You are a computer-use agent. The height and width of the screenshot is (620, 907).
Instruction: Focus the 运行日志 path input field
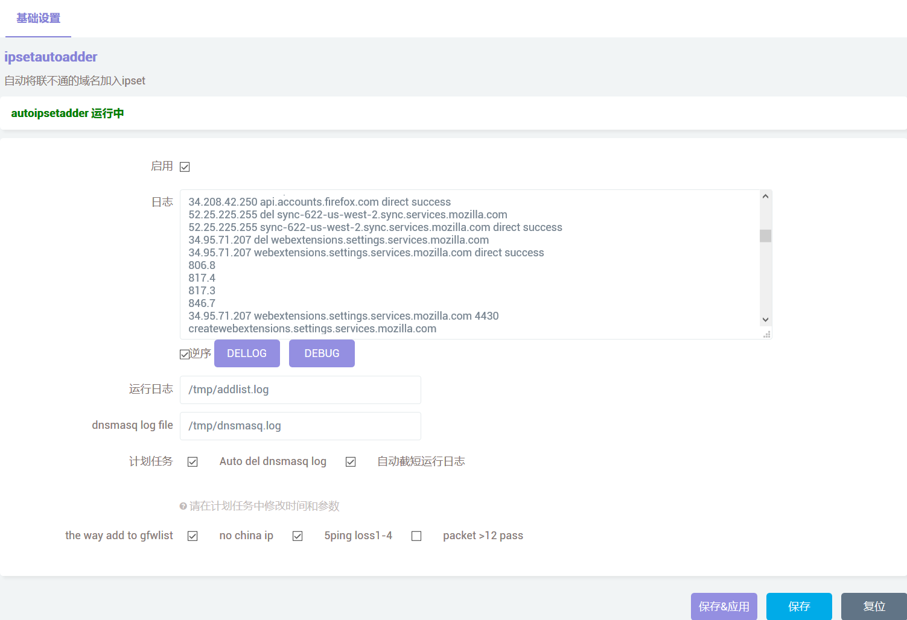pyautogui.click(x=301, y=390)
